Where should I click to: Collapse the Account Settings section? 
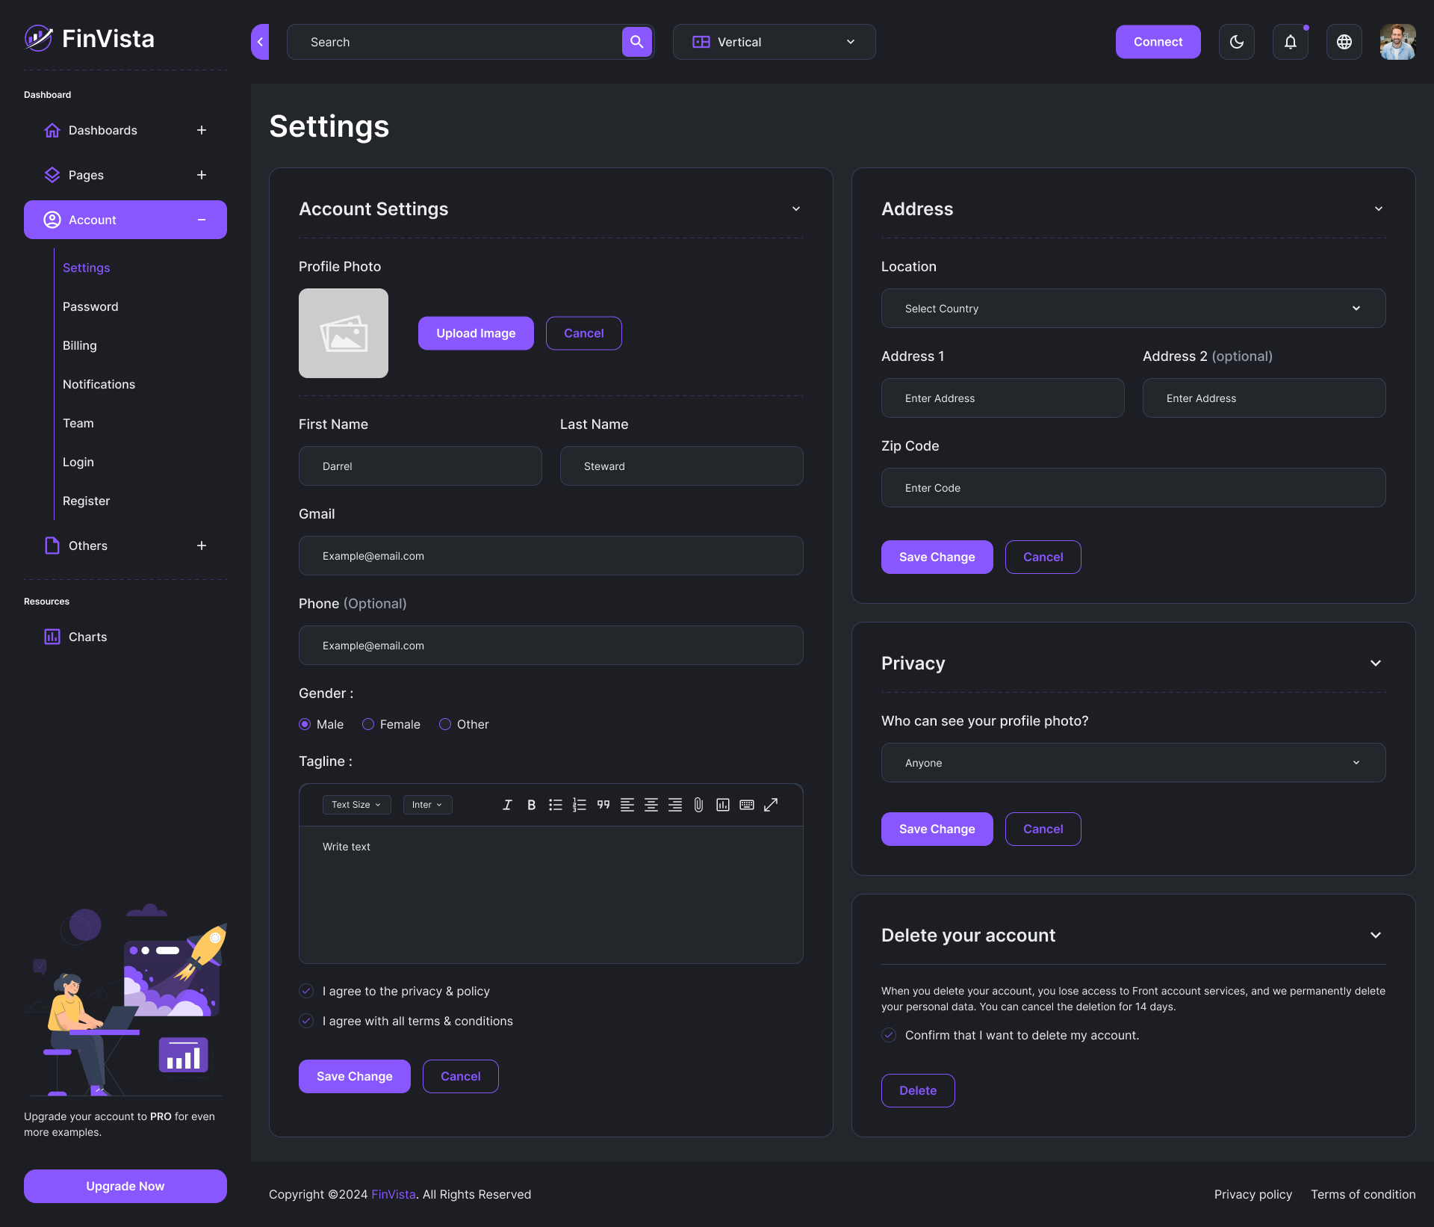click(795, 209)
